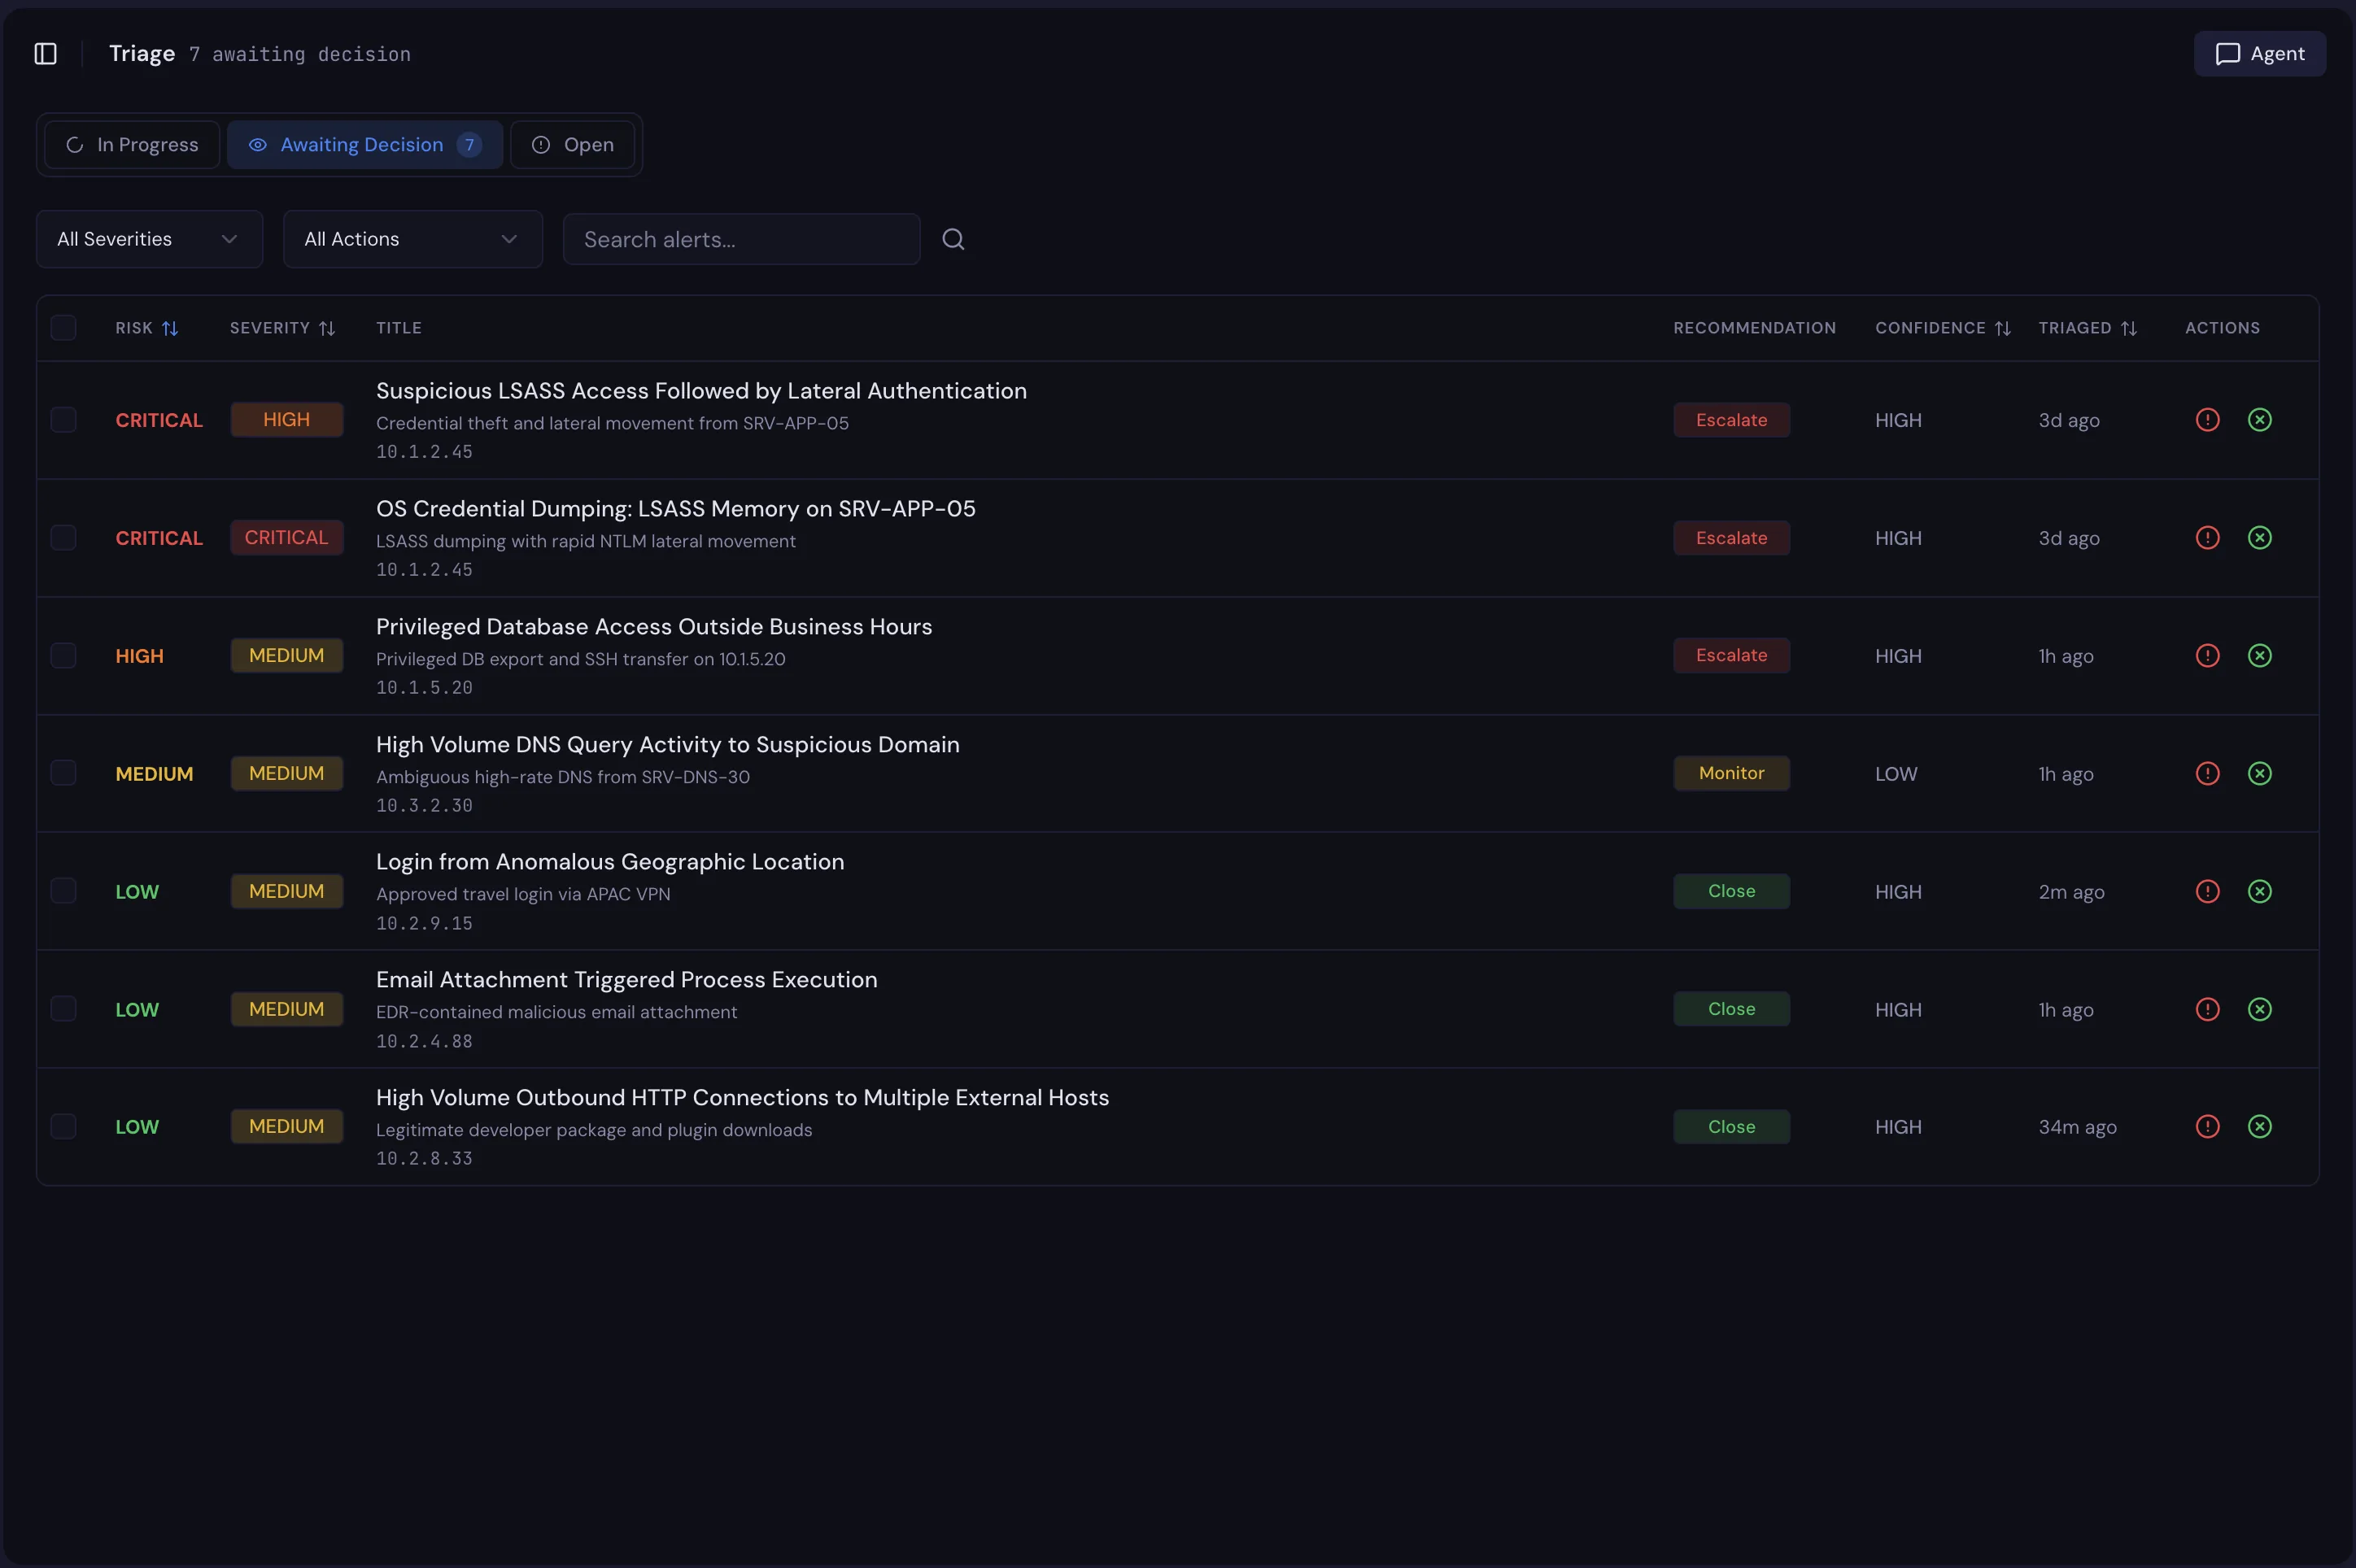The width and height of the screenshot is (2356, 1568).
Task: Sort by the Confidence column
Action: (1942, 328)
